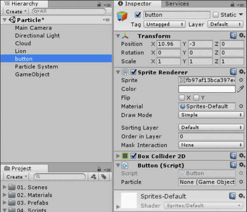Open the Particle scene options menu icon
This screenshot has height=212, width=247.
pyautogui.click(x=106, y=20)
